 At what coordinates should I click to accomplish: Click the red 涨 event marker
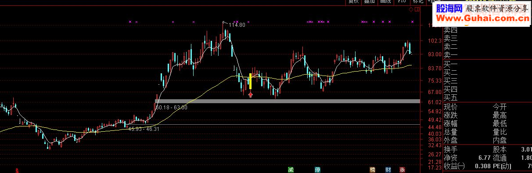click(402, 170)
